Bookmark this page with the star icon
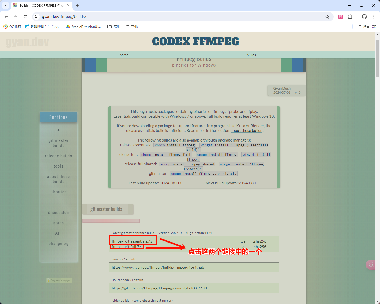Screen dimensions: 380x304 pos(327,17)
